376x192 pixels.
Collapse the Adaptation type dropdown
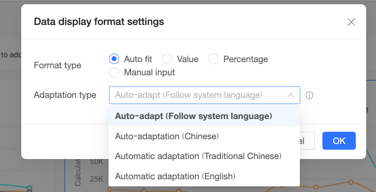[204, 95]
